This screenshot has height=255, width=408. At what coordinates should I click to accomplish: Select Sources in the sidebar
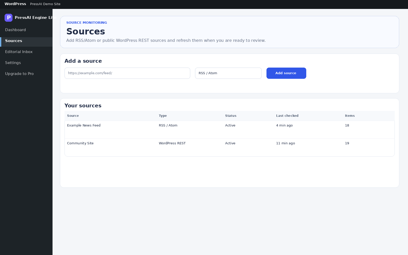(26, 42)
